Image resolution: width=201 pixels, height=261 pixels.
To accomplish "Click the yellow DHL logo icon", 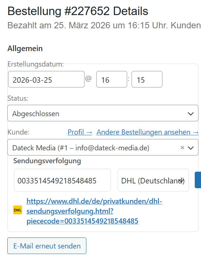I will coord(18,210).
